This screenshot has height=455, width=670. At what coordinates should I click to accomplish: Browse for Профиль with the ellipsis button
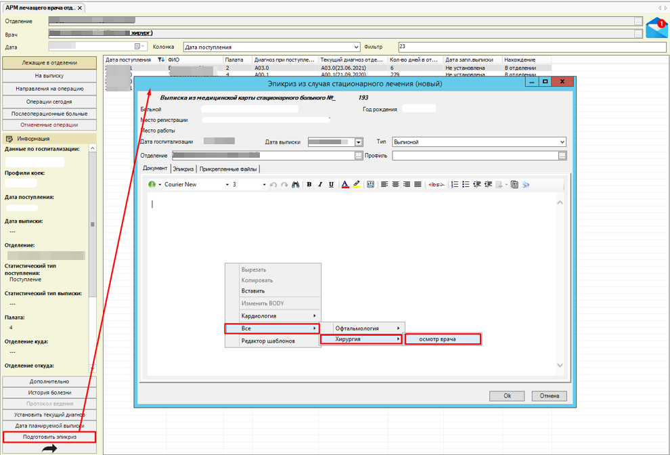tap(562, 156)
